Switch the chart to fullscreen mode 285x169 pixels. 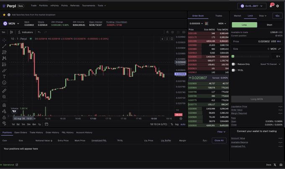click(x=178, y=32)
